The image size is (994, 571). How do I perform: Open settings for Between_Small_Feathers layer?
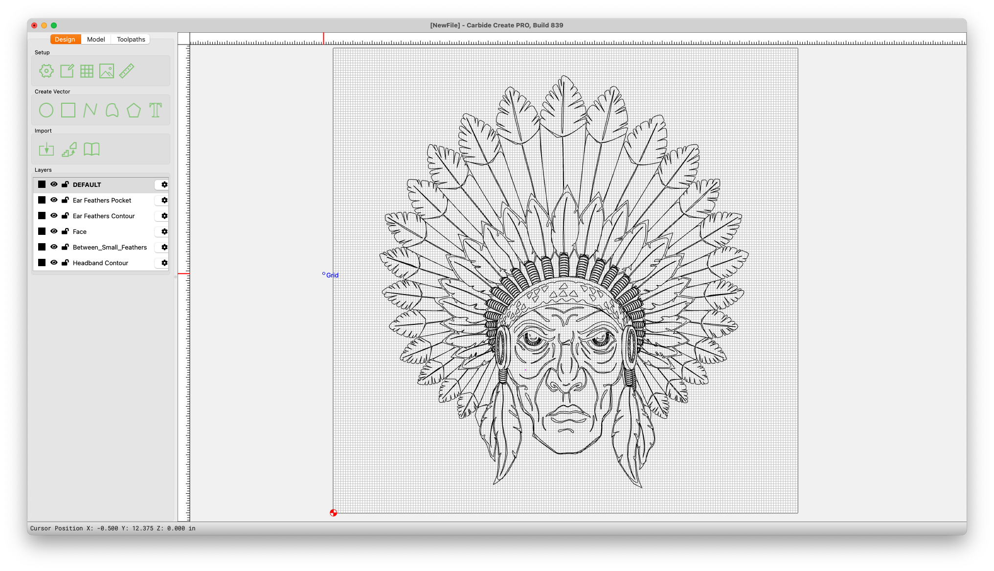[164, 247]
